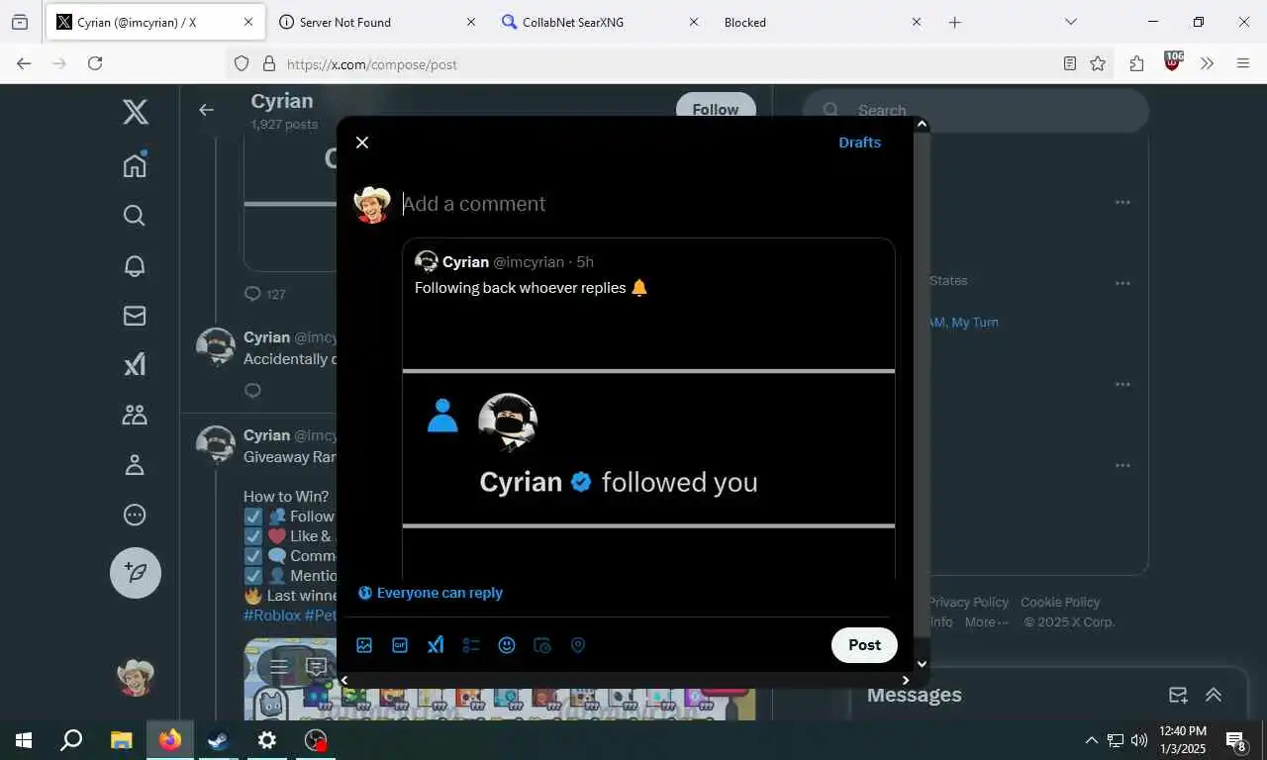The image size is (1267, 760).
Task: Open Messages envelope in sidebar
Action: 136,316
